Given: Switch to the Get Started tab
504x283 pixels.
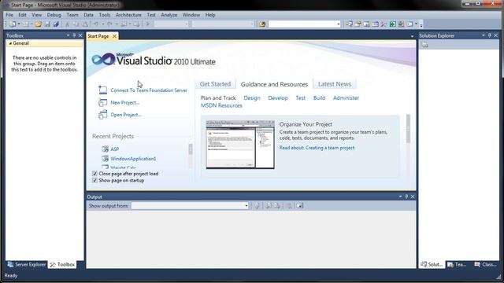Looking at the screenshot, I should tap(215, 84).
